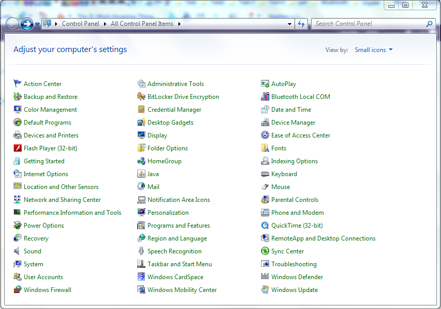
Task: Open Color Management monitor icon
Action: [x=18, y=109]
